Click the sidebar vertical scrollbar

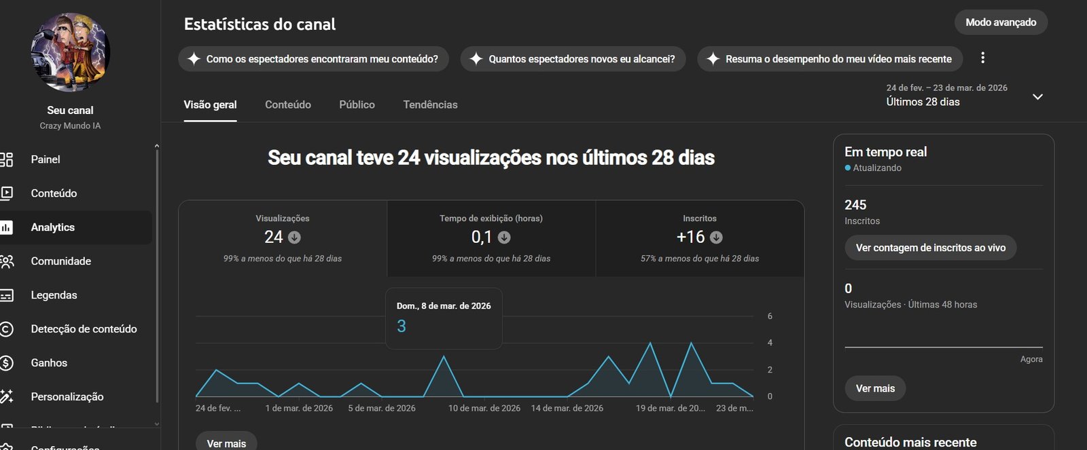pyautogui.click(x=157, y=275)
